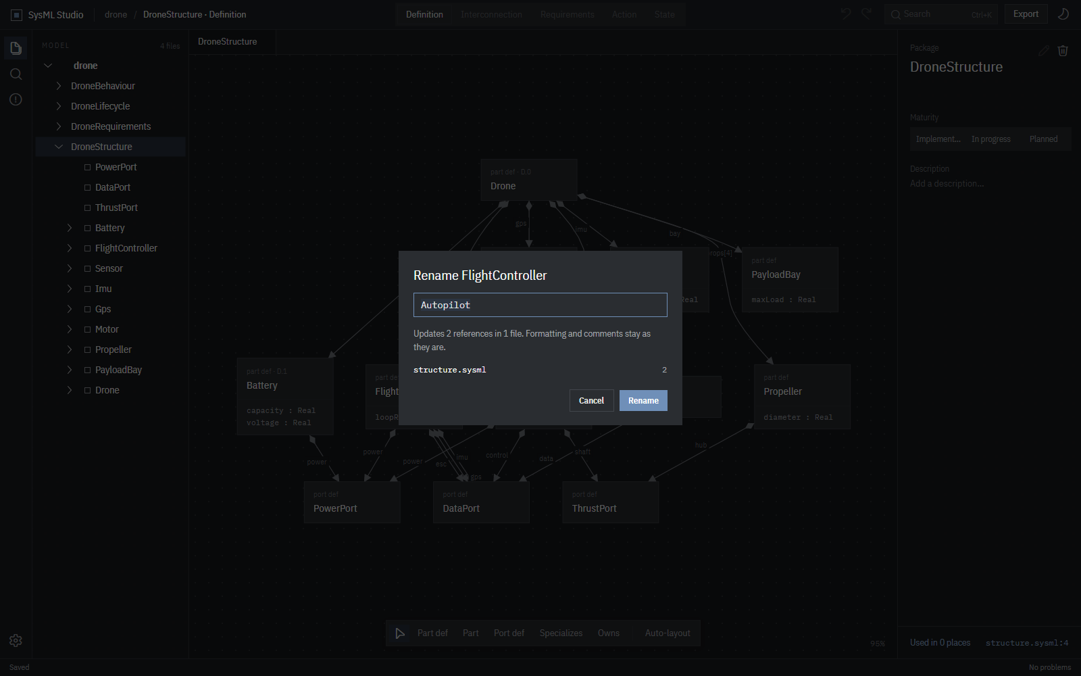Select the Part def tool
Screen dimensions: 1081x676
tap(432, 633)
